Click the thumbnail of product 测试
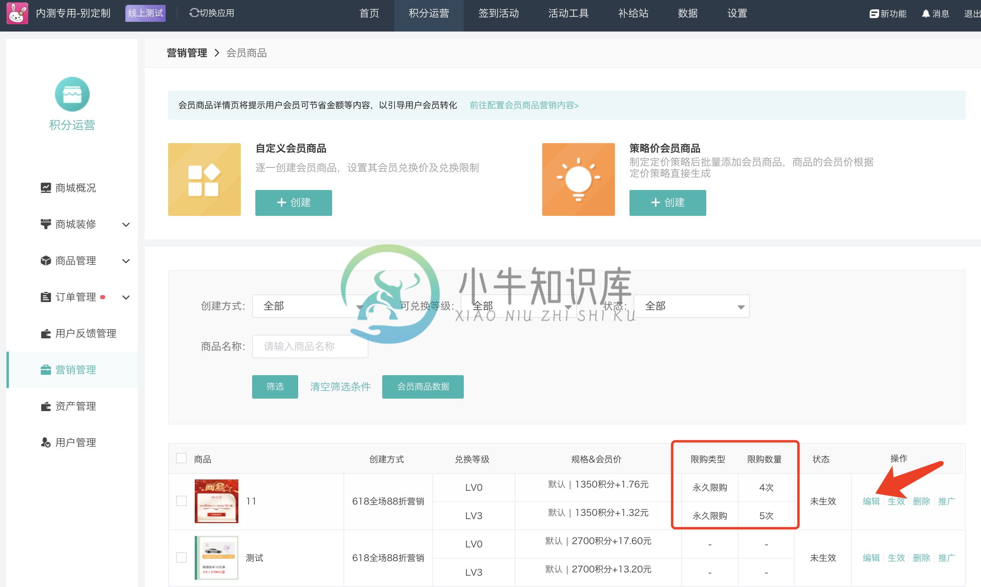 [217, 558]
